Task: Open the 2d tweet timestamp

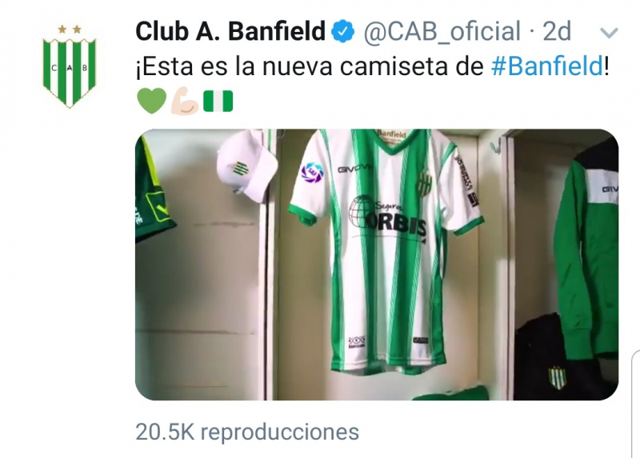Action: (557, 31)
